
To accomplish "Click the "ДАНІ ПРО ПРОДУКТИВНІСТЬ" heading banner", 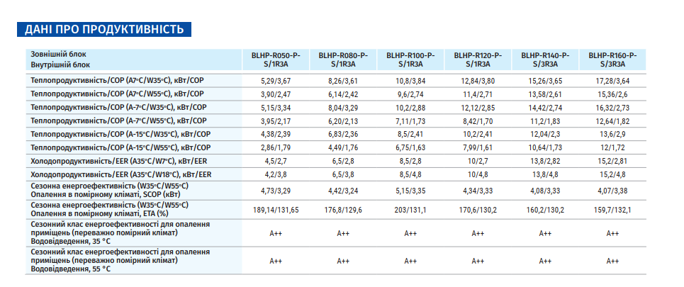I will 103,29.
